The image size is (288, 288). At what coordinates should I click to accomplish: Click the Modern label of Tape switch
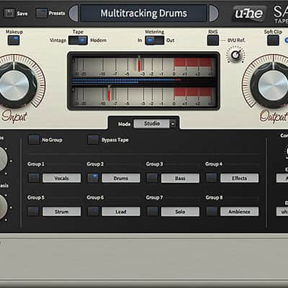98,40
